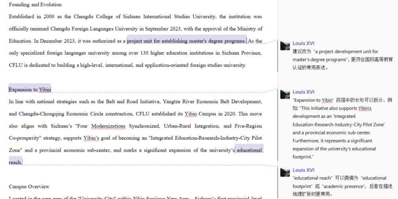398x199 pixels.
Task: Click the highlighted heading "Expansion to Yibin"
Action: [x=30, y=90]
